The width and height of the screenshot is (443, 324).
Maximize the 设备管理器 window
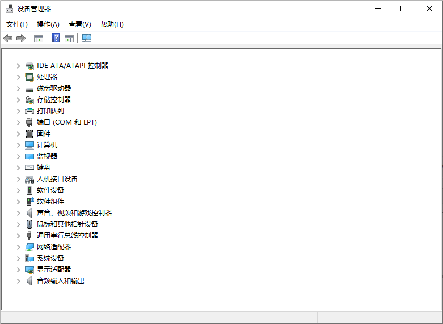click(x=403, y=8)
